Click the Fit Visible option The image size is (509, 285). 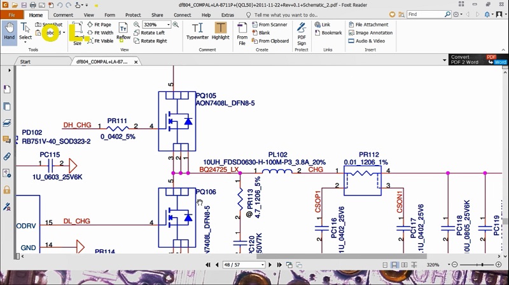click(100, 41)
